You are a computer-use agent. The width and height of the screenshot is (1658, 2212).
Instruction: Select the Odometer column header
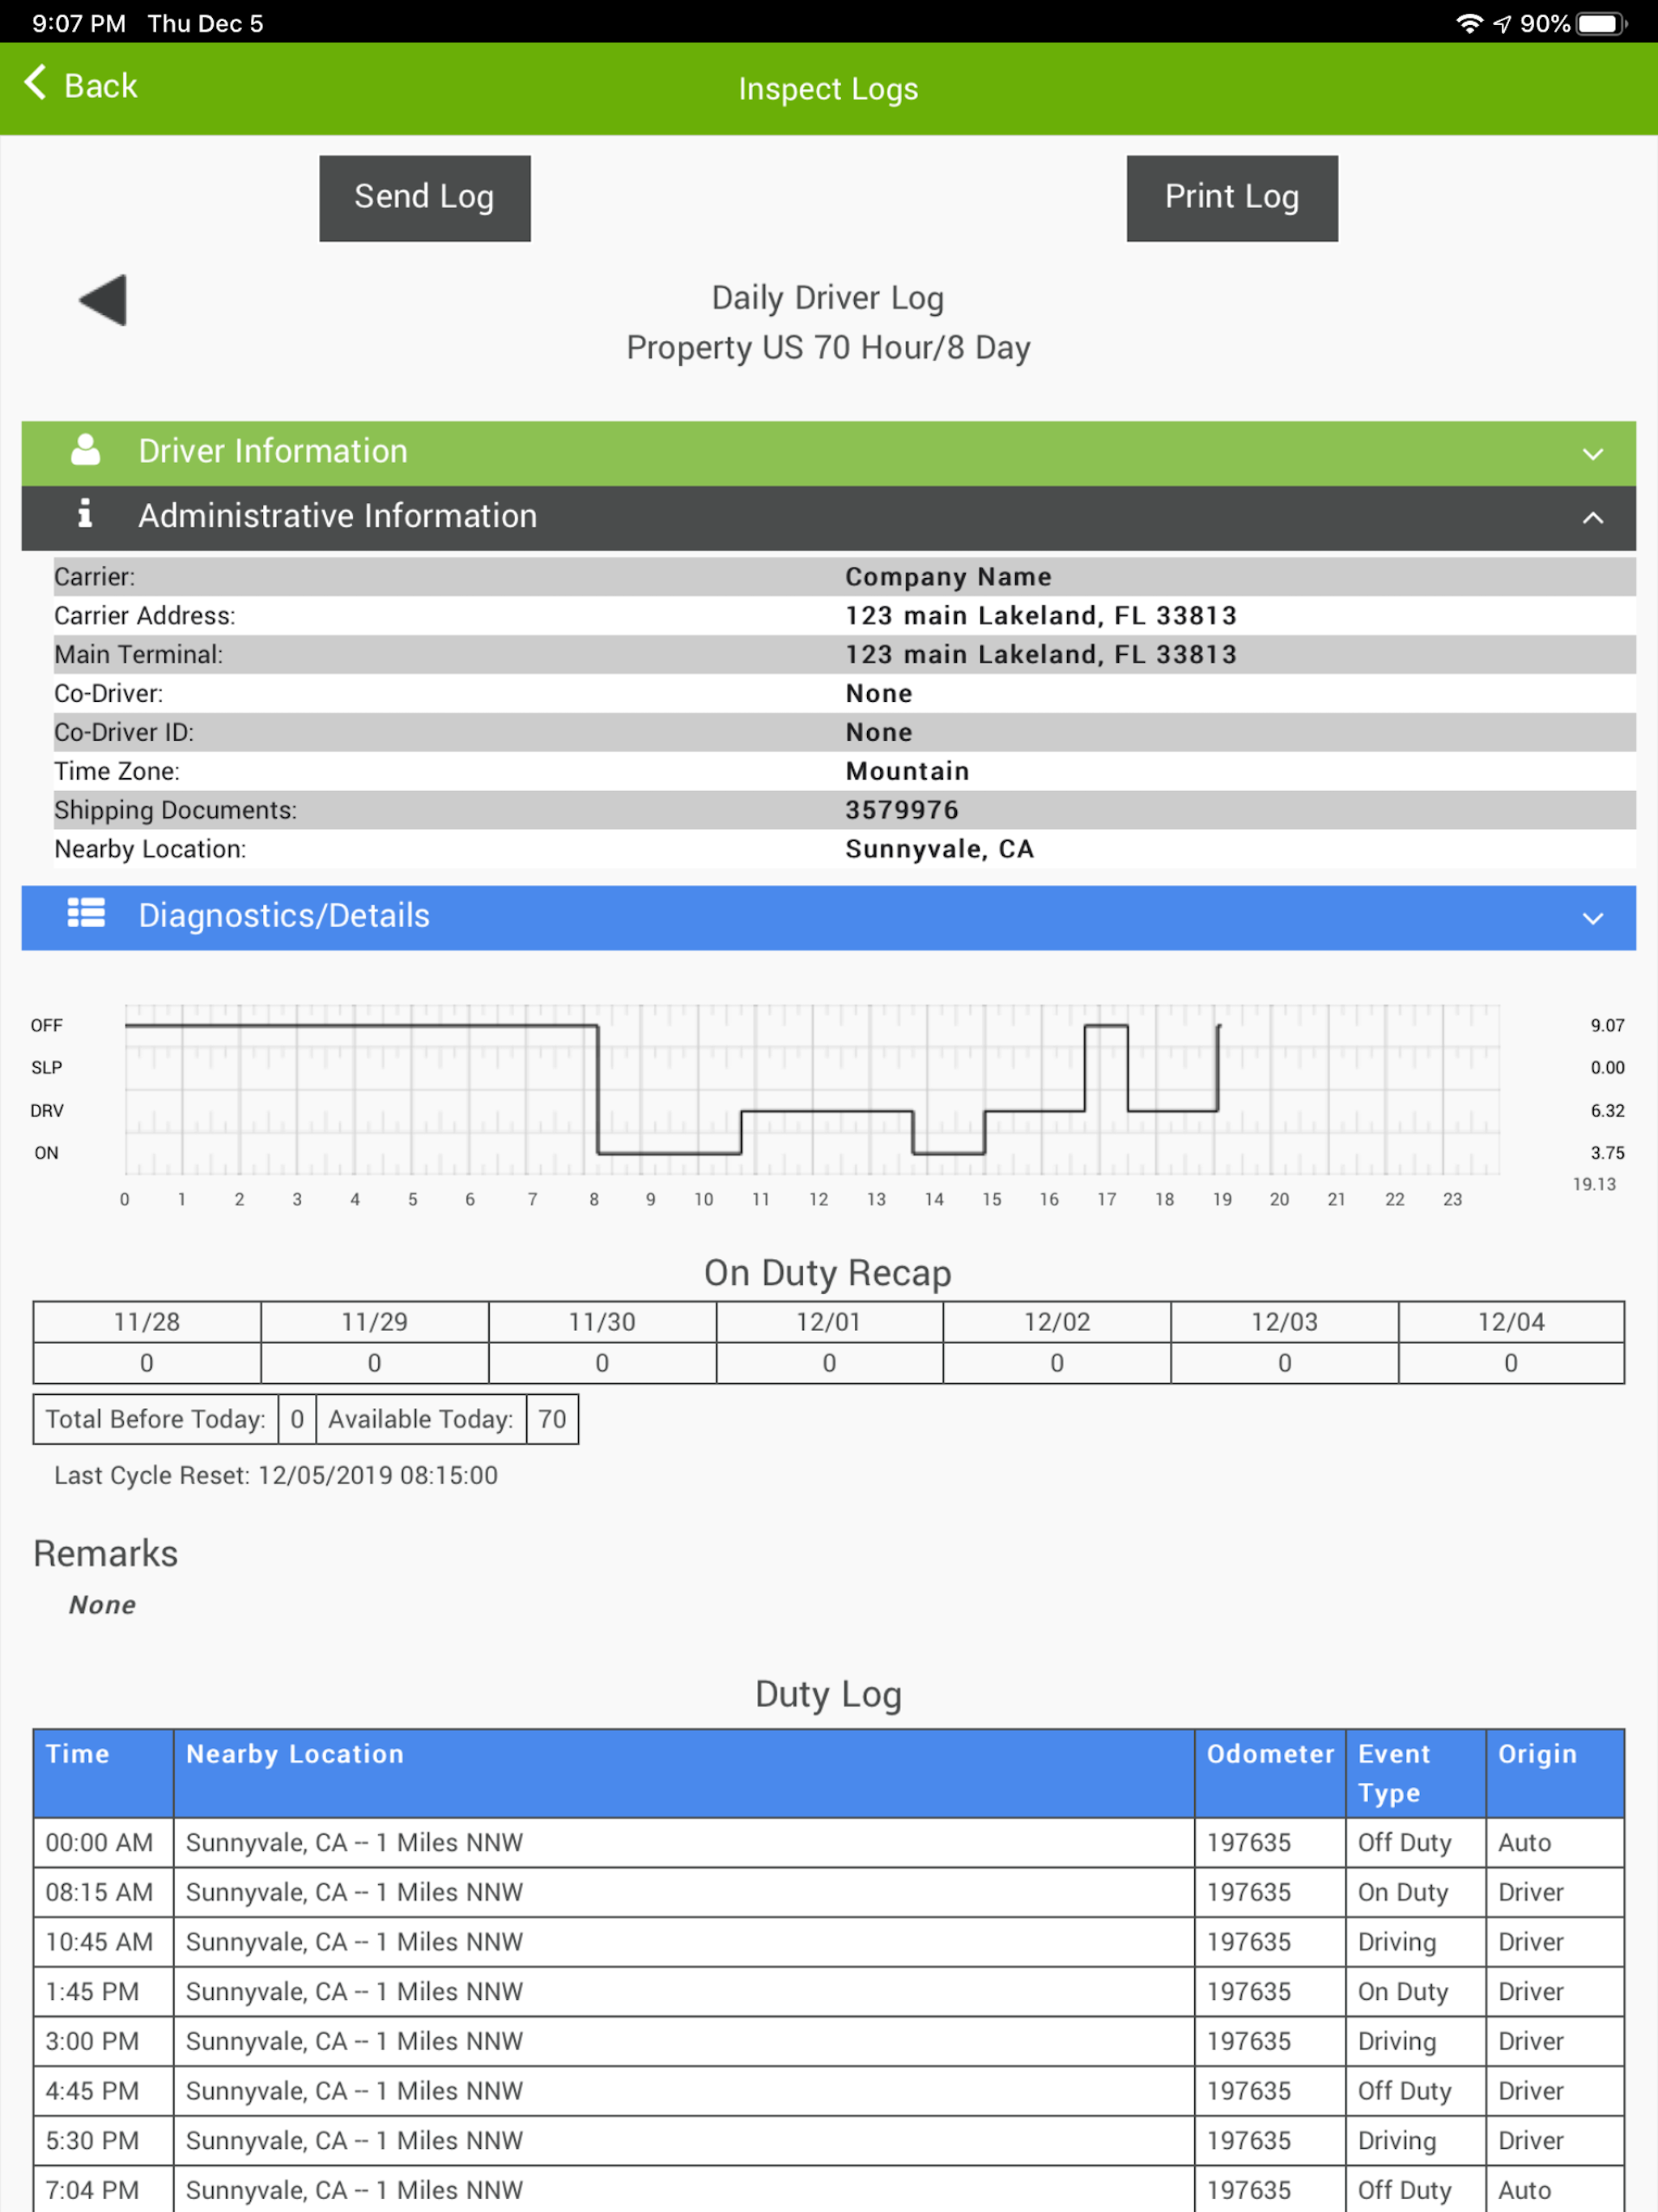pos(1270,1773)
